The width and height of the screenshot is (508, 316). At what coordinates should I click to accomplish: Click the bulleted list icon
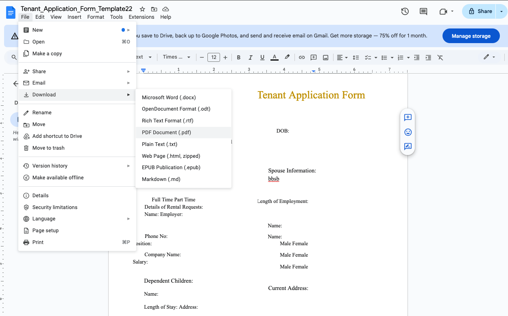(384, 57)
